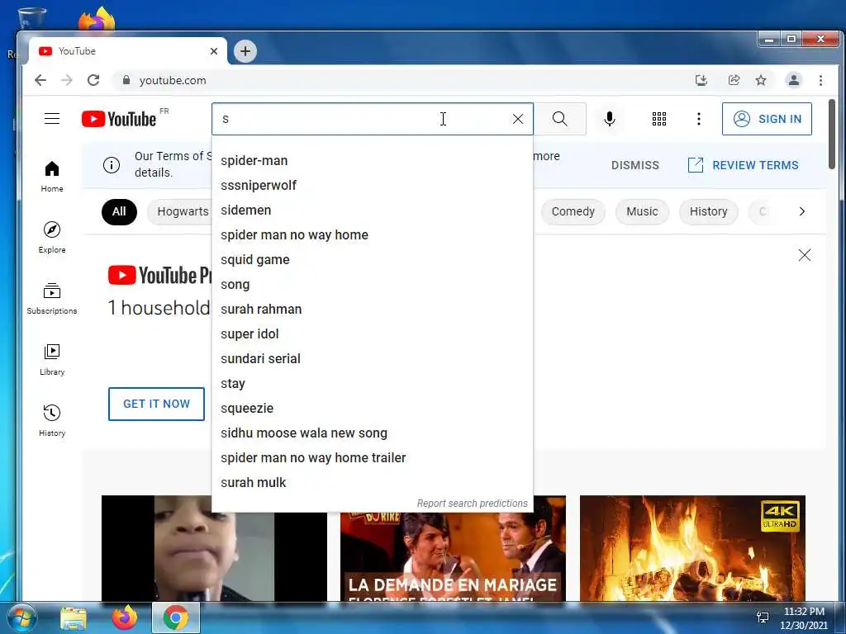
Task: Click the Chrome taskbar icon
Action: (176, 617)
